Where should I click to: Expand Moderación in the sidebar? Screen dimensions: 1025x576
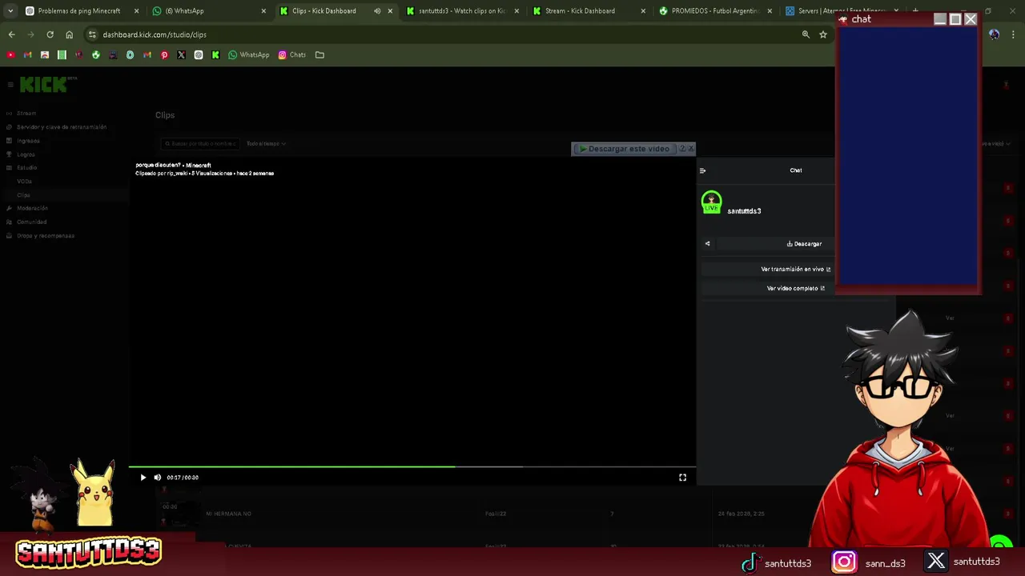32,209
